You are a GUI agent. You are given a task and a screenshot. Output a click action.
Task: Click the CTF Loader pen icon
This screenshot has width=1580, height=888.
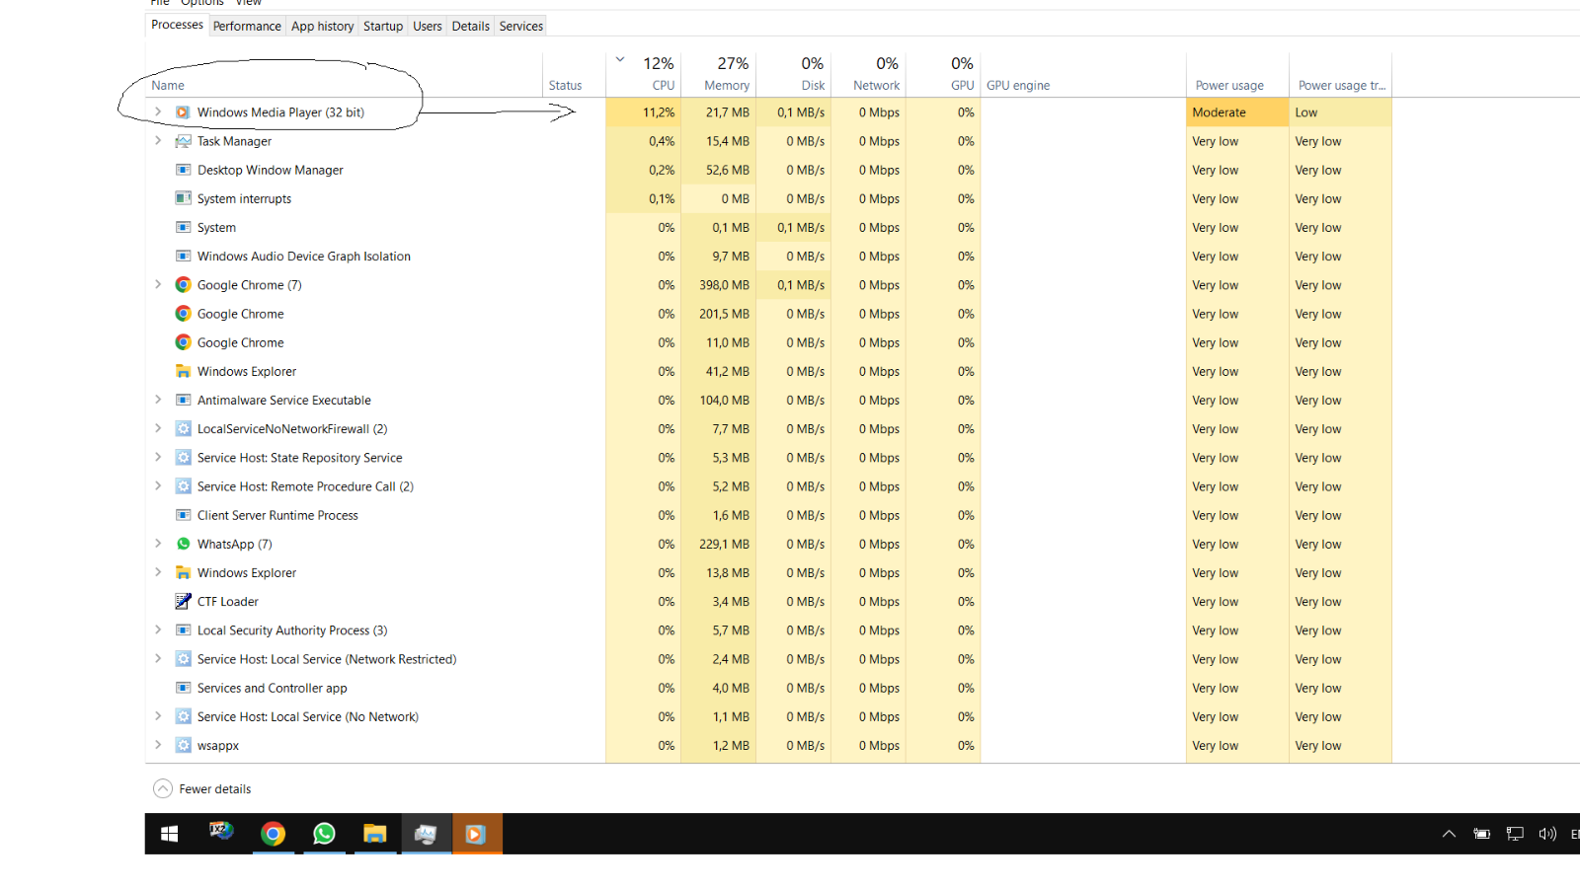[x=183, y=601]
